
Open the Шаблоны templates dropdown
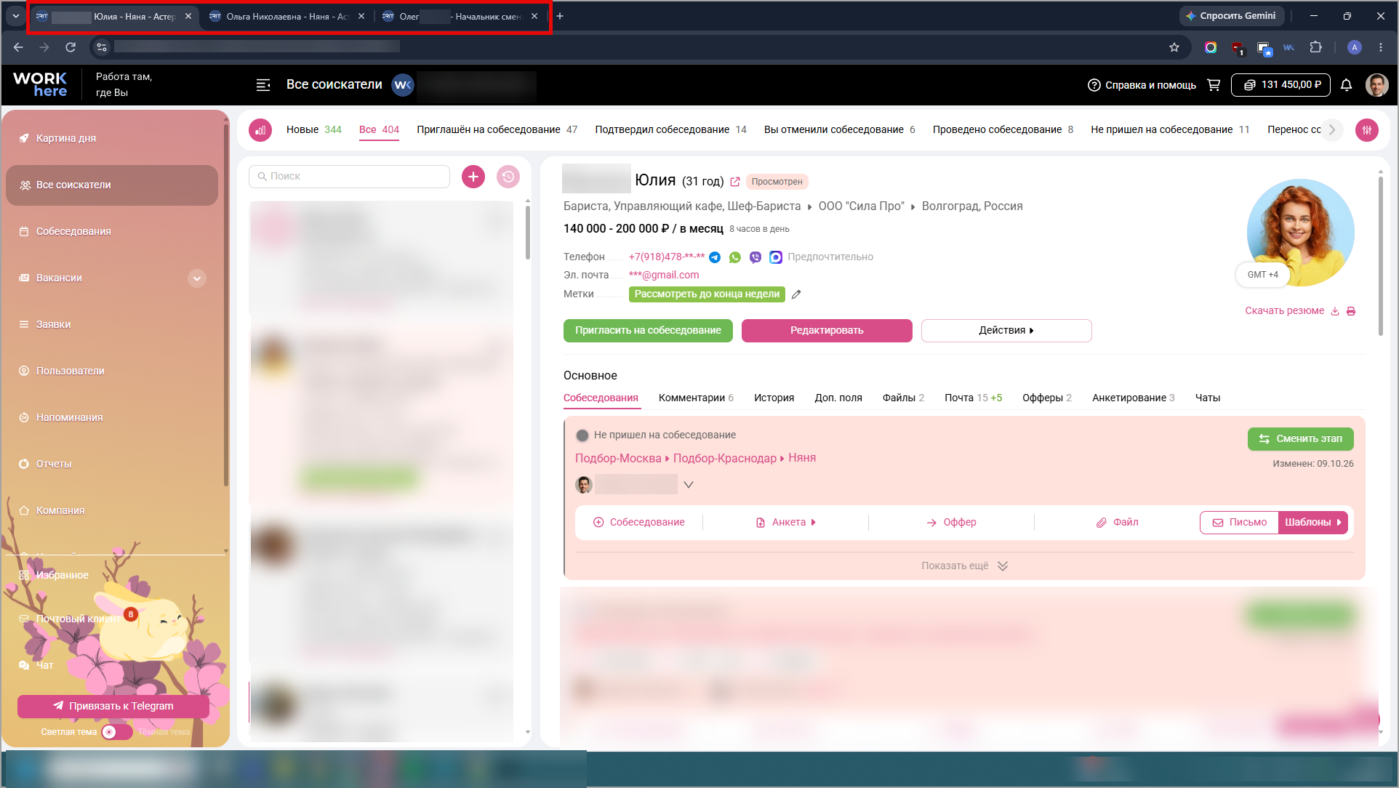coord(1313,523)
